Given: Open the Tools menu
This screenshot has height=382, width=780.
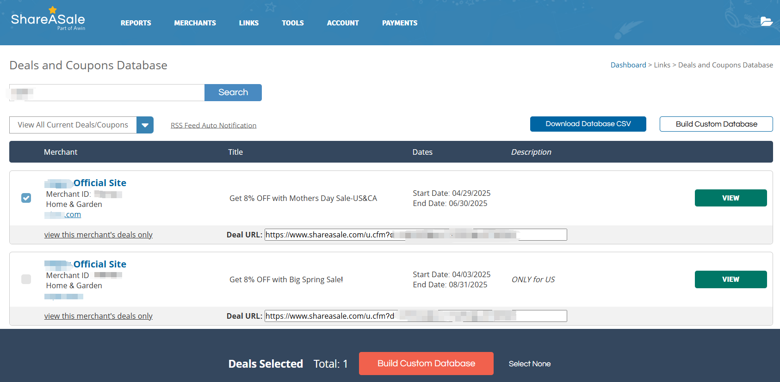Looking at the screenshot, I should click(293, 23).
